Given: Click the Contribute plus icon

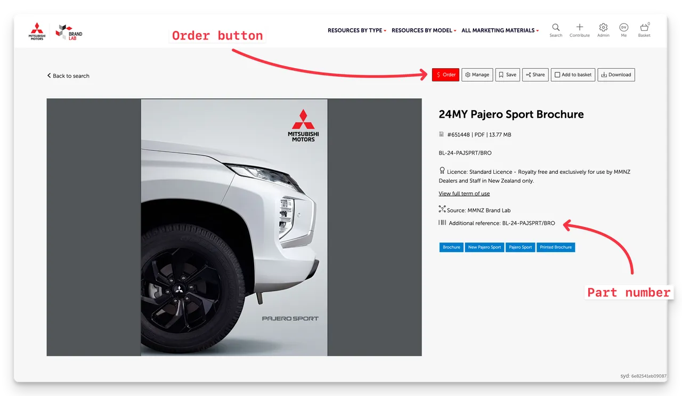Looking at the screenshot, I should [579, 28].
